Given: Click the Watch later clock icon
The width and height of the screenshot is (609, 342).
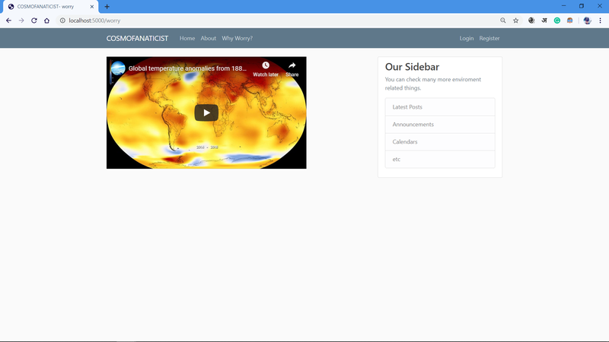Looking at the screenshot, I should click(x=266, y=66).
